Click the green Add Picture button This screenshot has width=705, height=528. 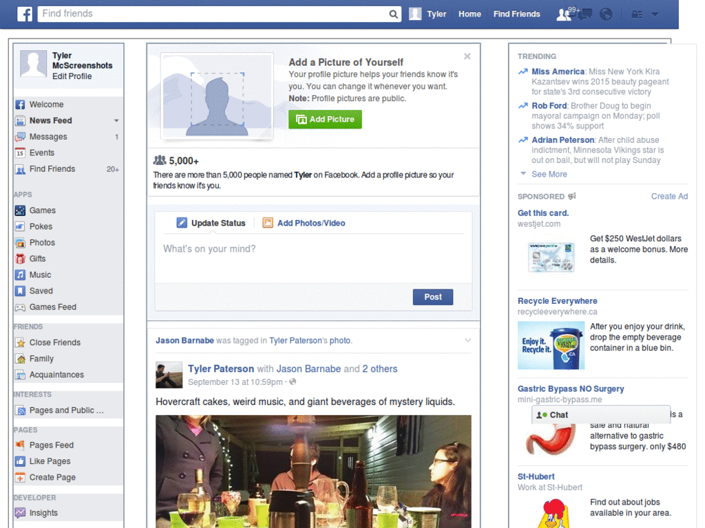324,119
